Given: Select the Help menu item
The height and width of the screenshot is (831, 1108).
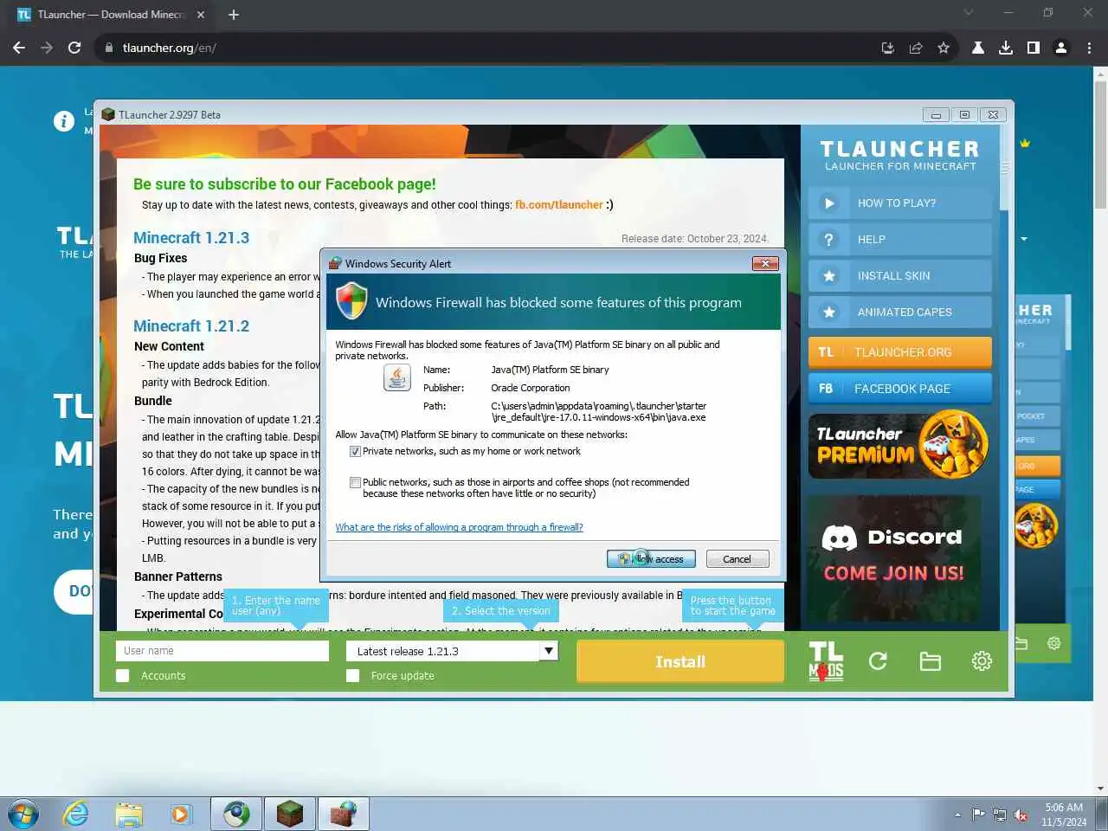Looking at the screenshot, I should (900, 240).
